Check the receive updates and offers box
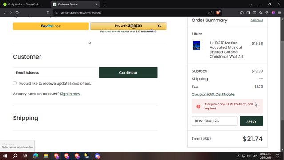Screen dimensions: 284x160 15,83
